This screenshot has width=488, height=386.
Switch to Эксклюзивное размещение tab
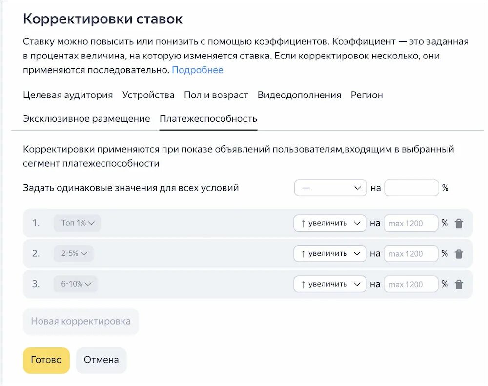coord(86,119)
